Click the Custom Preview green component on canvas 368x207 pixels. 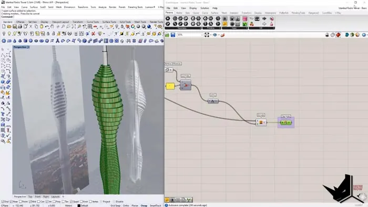coord(285,122)
